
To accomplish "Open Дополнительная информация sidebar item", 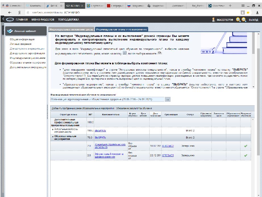I will click(28, 67).
